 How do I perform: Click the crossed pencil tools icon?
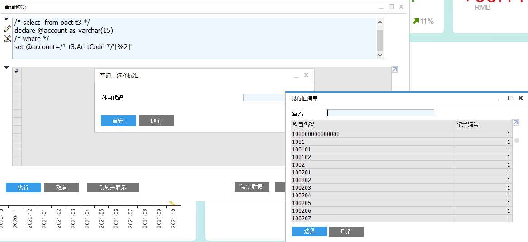tap(7, 39)
